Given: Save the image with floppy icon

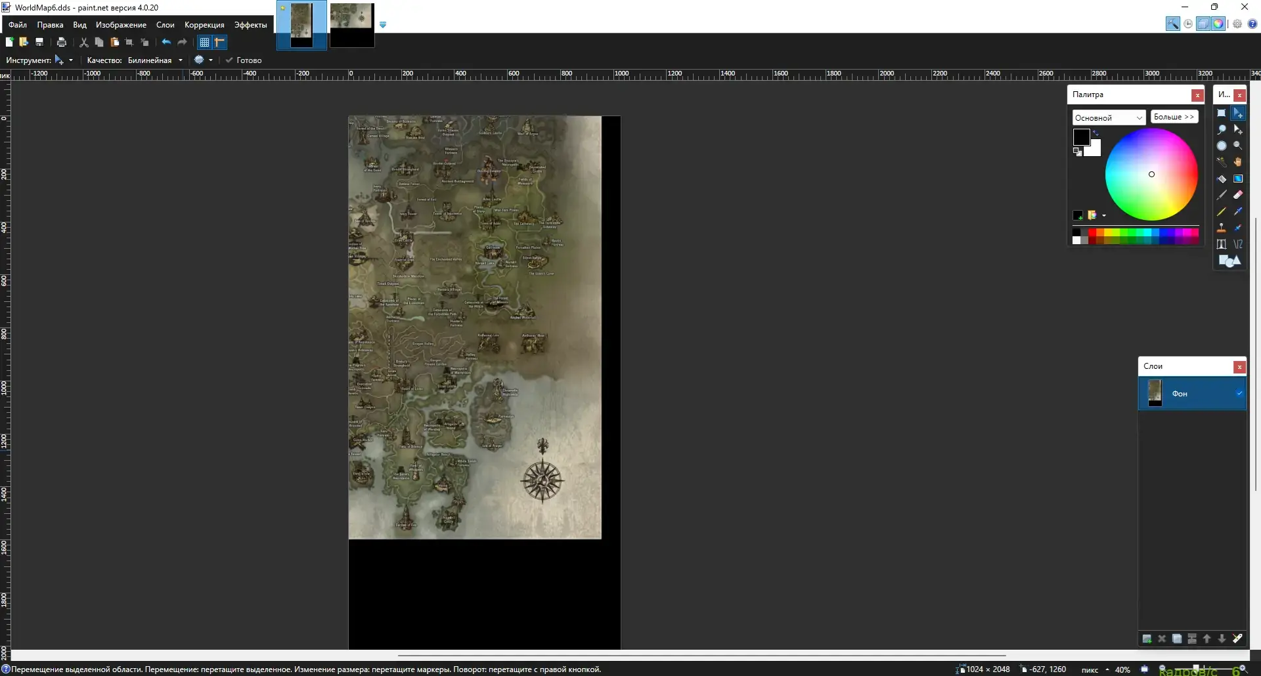Looking at the screenshot, I should pos(39,42).
